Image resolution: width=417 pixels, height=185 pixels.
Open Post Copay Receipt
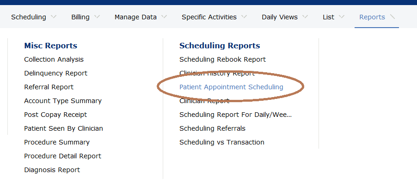pos(55,115)
